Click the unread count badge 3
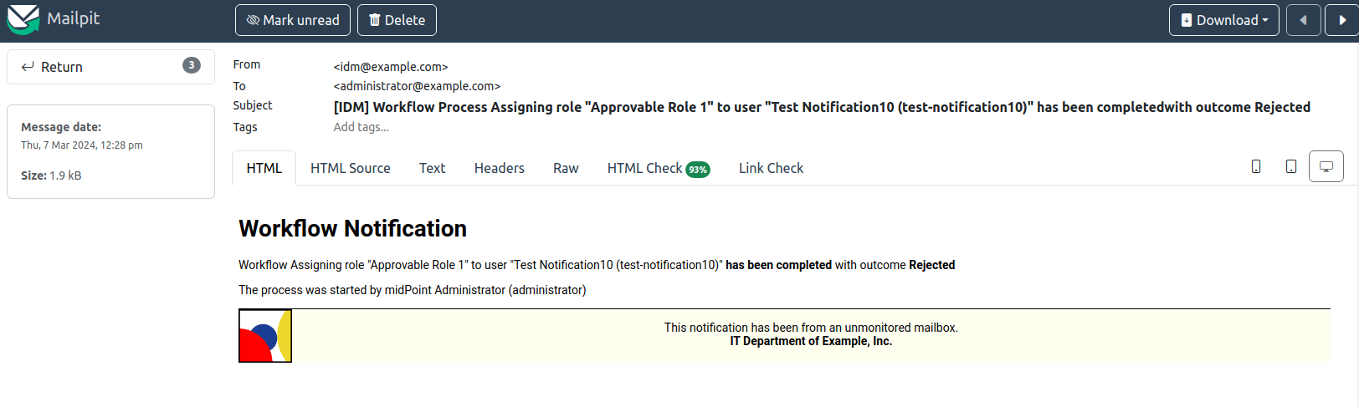 pyautogui.click(x=192, y=65)
